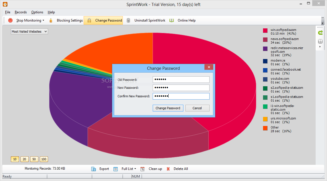Click the Change Password dialog button
The width and height of the screenshot is (327, 181).
[x=168, y=108]
